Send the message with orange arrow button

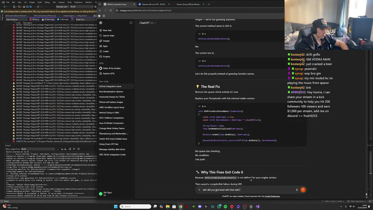point(303,190)
